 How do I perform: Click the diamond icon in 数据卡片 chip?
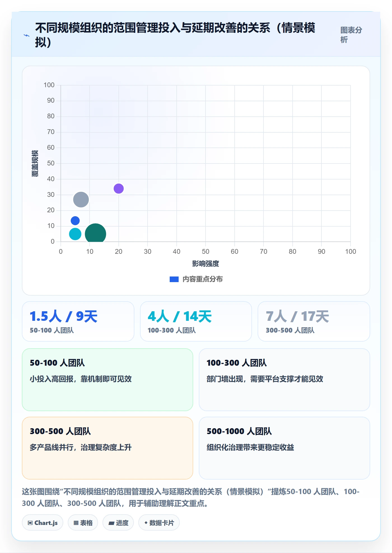[x=146, y=523]
